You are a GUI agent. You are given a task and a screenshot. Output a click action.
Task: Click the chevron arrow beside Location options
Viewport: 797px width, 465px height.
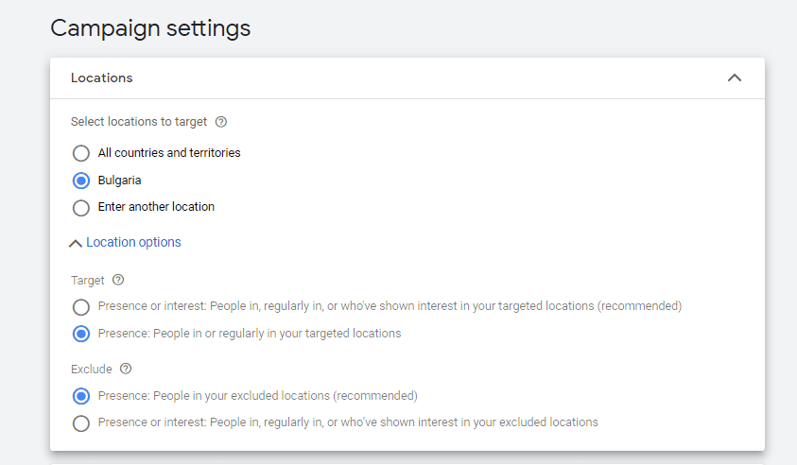point(76,243)
